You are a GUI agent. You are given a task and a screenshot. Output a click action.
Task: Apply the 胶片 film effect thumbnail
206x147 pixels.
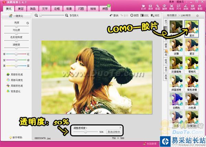(x=192, y=29)
